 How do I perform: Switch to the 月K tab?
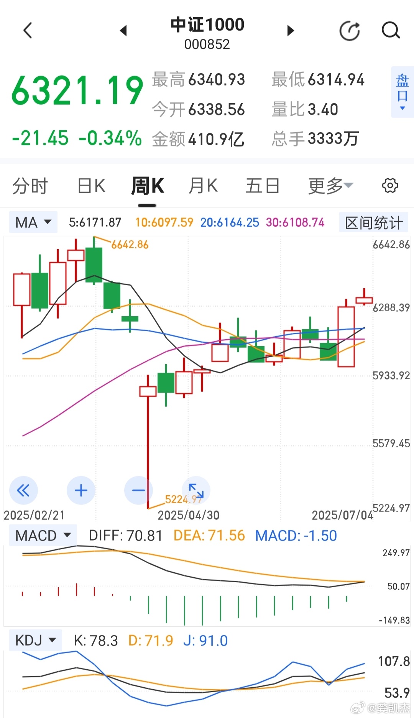click(203, 186)
